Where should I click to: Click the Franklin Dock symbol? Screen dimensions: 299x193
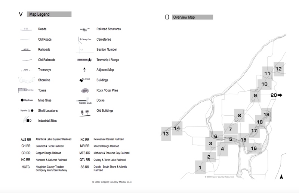pyautogui.click(x=84, y=100)
